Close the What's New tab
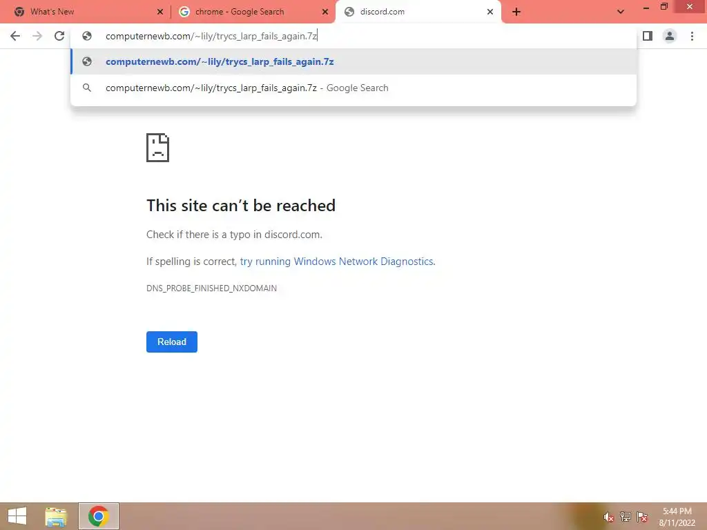707x530 pixels. [160, 12]
